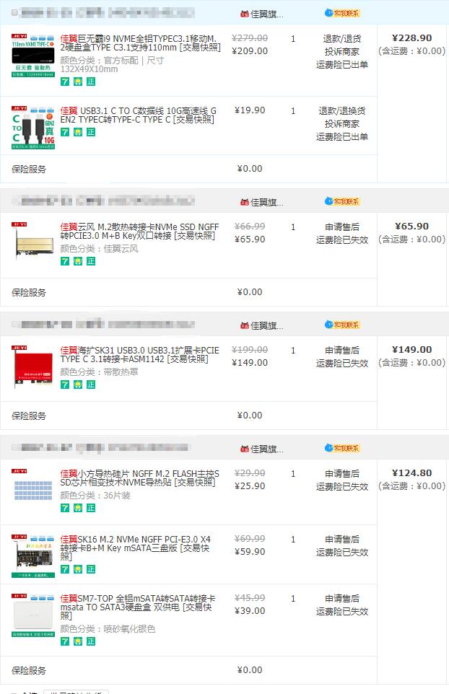
Task: Click 申请售后 for the 云风 M.2 adapter item
Action: pos(342,227)
